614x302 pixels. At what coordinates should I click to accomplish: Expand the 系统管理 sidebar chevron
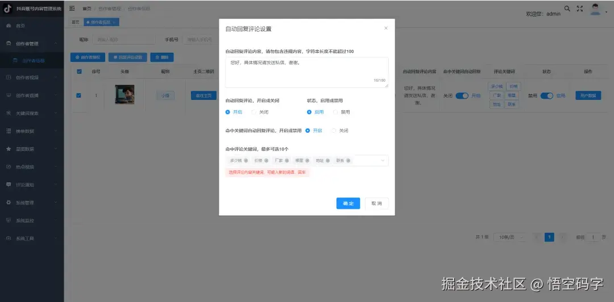[x=56, y=203]
